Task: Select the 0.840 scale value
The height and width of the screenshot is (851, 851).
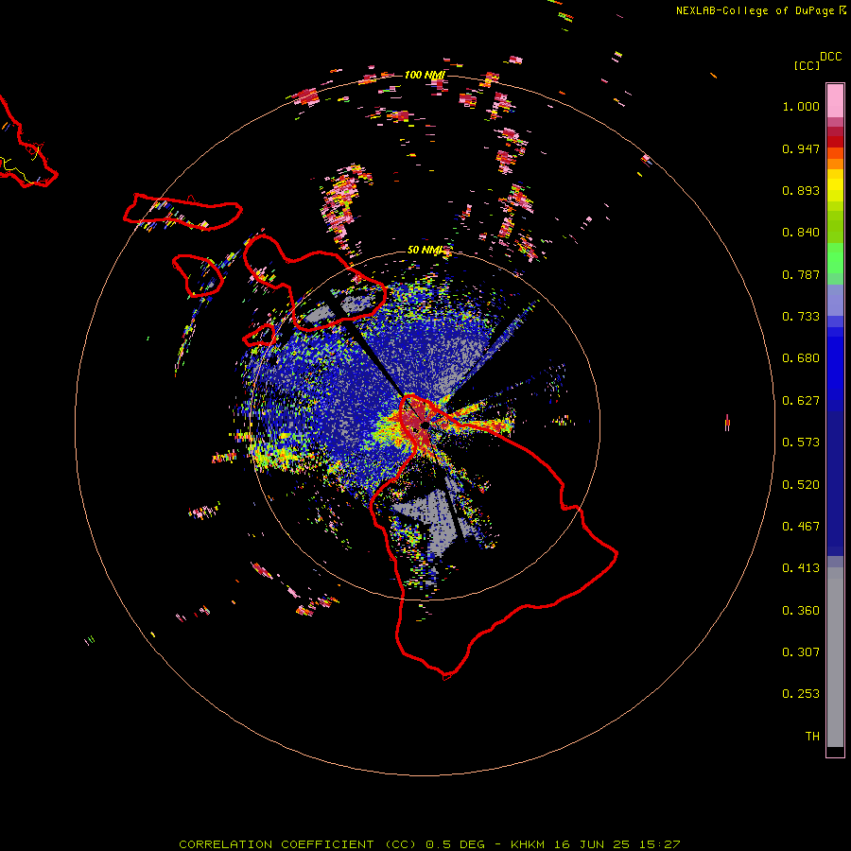Action: (801, 233)
